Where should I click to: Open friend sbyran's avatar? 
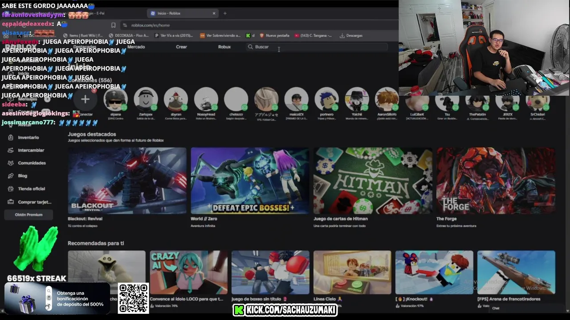176,99
